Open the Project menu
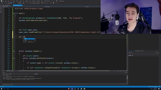The width and height of the screenshot is (161, 90). pyautogui.click(x=14, y=1)
